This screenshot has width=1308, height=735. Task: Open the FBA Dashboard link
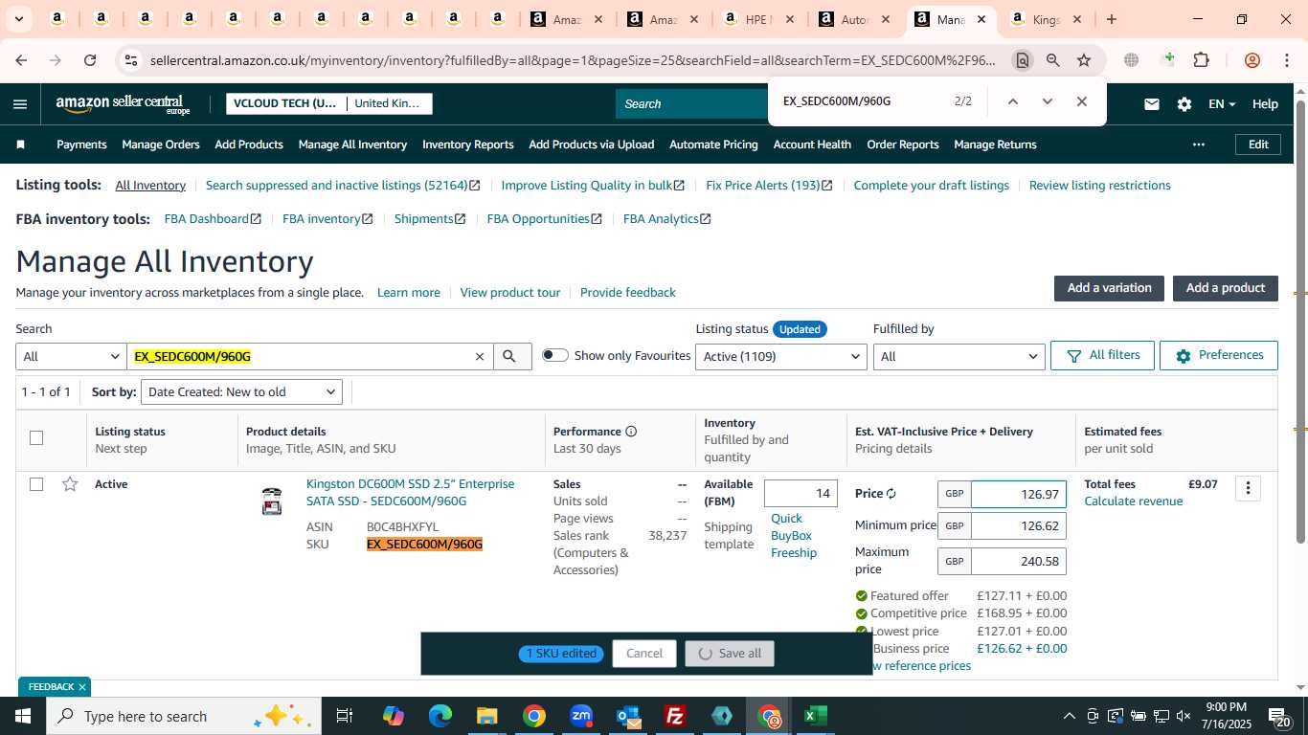pos(213,219)
